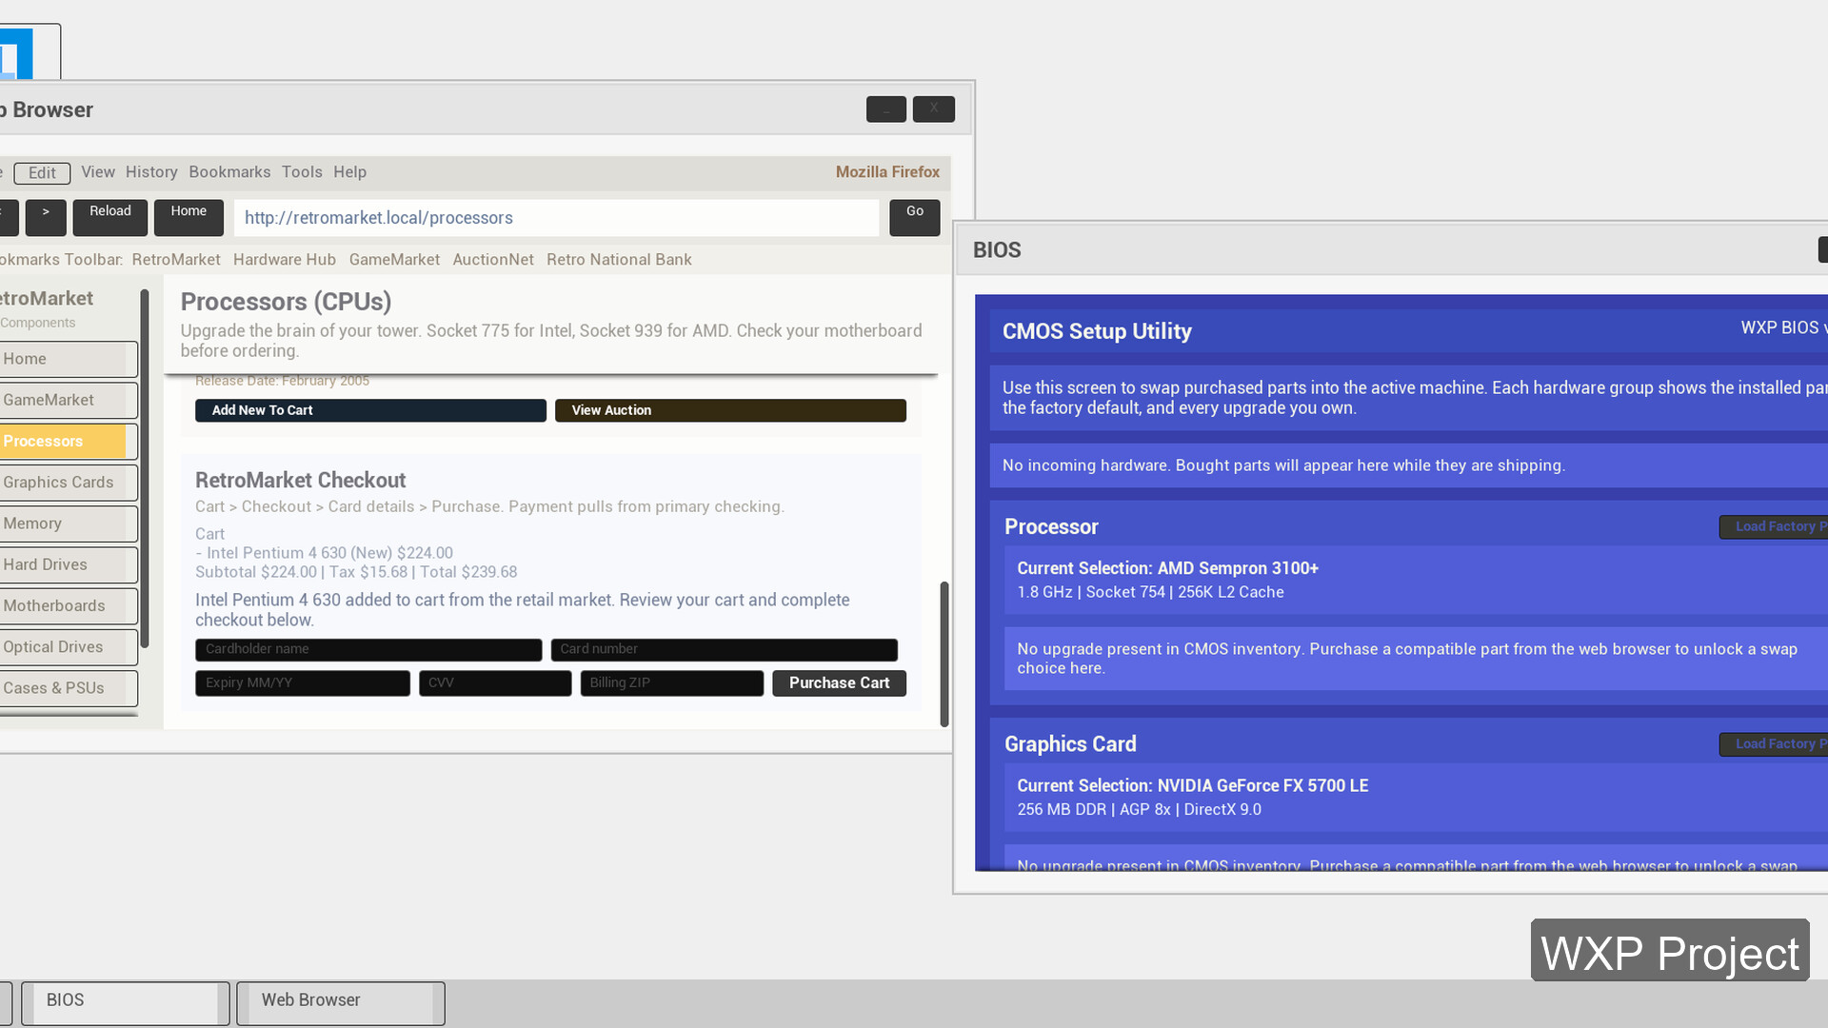
Task: Open the Retro National Bank bookmark
Action: 619,260
